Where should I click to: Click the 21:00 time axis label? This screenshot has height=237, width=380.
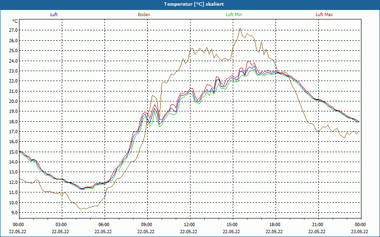pyautogui.click(x=317, y=225)
